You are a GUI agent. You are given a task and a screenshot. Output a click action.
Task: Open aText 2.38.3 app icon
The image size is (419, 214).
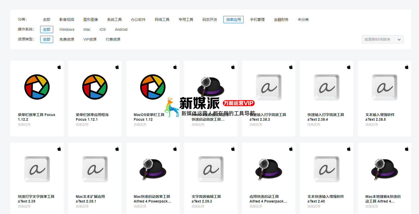[x=269, y=87]
